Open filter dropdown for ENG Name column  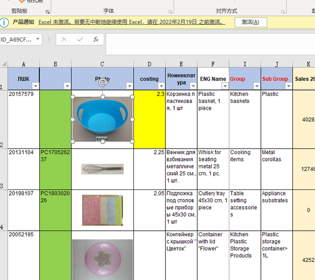225,86
